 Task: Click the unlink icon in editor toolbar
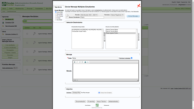88,62
